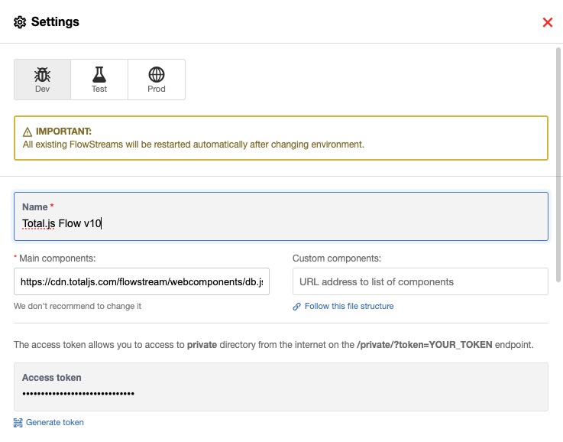Screen dimensions: 563x442
Task: Click the "Main components:" label
Action: 57,258
